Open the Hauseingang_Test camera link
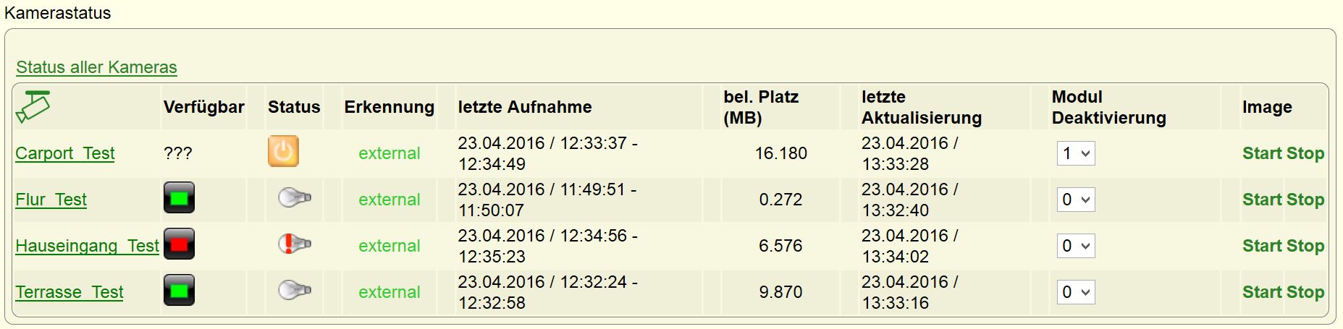 click(87, 246)
